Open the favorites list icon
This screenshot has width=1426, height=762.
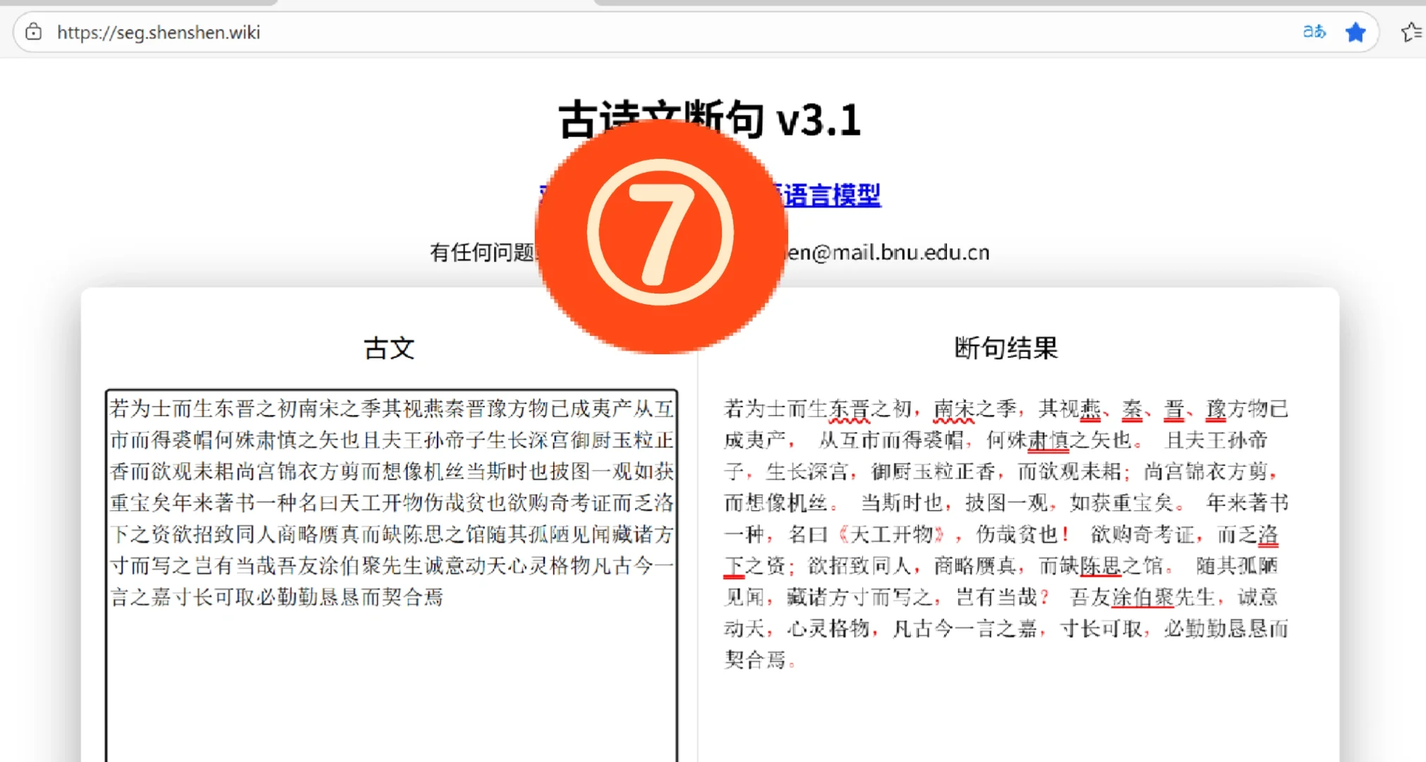[x=1410, y=32]
